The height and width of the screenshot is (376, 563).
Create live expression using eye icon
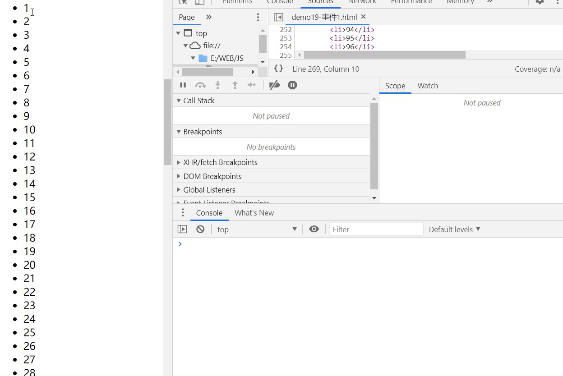314,229
